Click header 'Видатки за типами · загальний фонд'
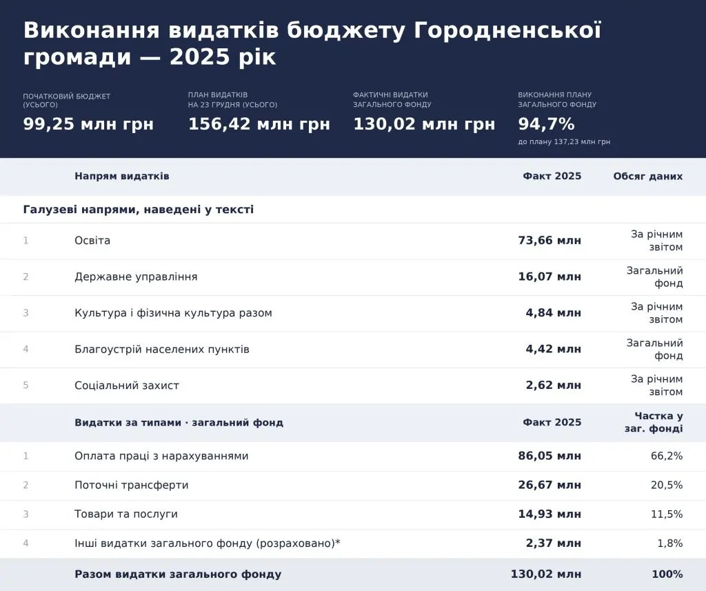The image size is (706, 591). tap(179, 423)
